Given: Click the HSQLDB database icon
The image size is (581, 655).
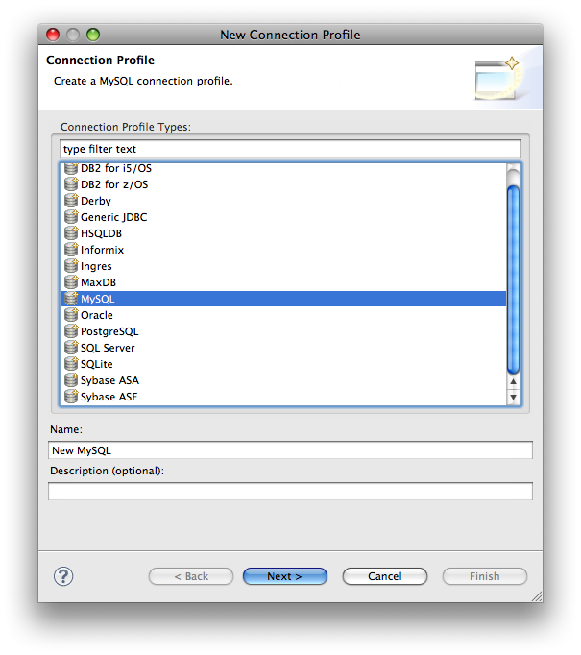Looking at the screenshot, I should point(71,233).
